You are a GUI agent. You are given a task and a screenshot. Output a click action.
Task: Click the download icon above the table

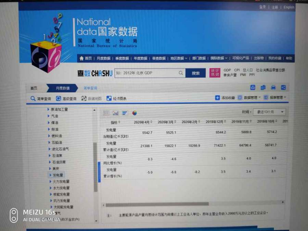253,87
